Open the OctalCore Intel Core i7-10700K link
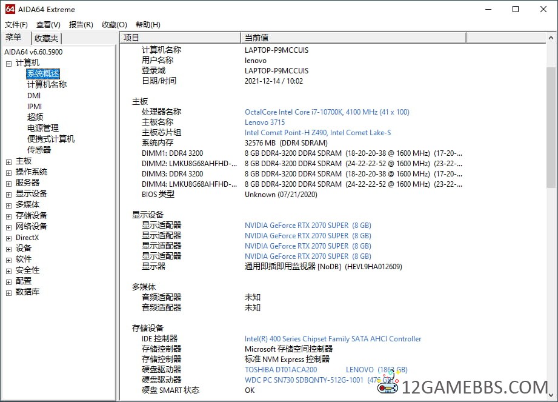Viewport: 558px width, 402px height. pyautogui.click(x=327, y=112)
